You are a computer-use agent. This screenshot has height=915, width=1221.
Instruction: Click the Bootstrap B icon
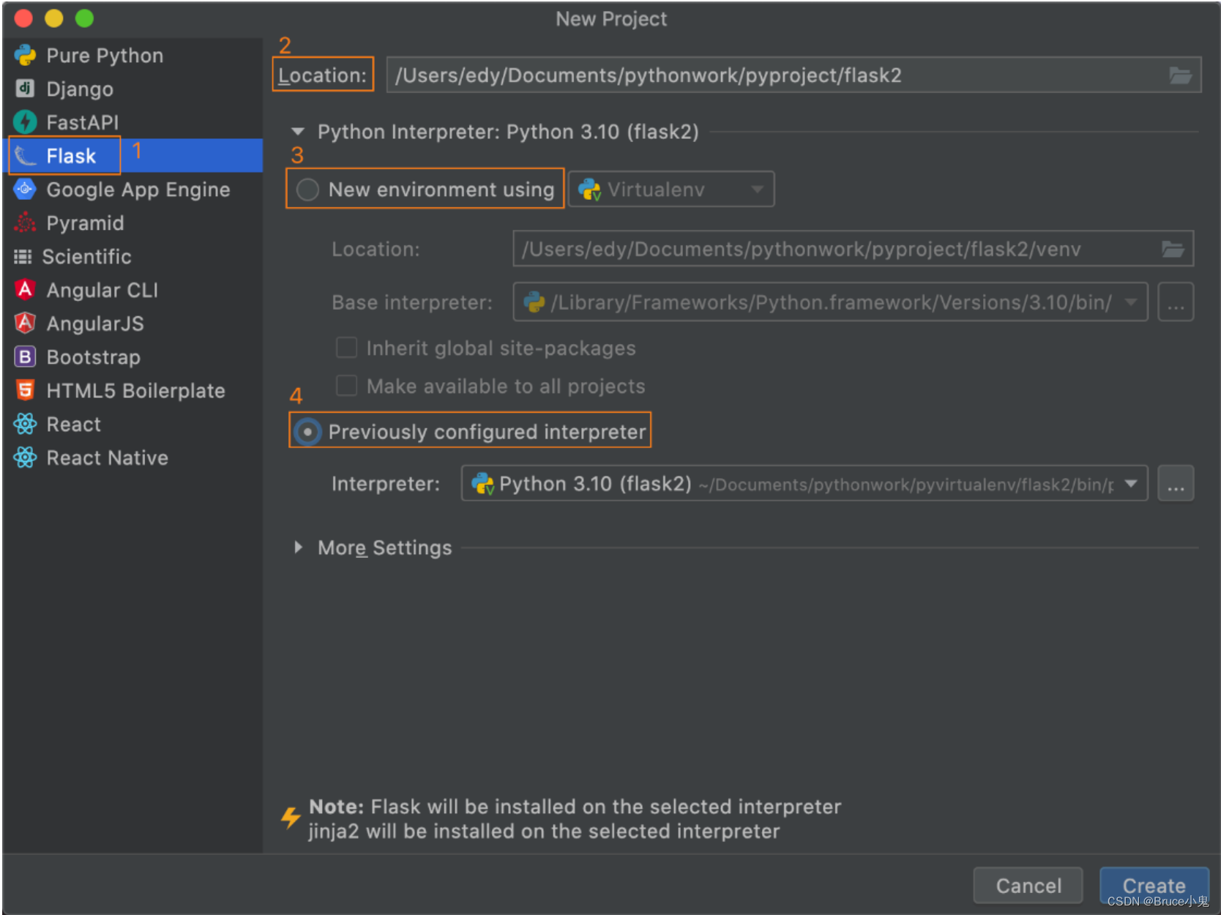coord(25,356)
